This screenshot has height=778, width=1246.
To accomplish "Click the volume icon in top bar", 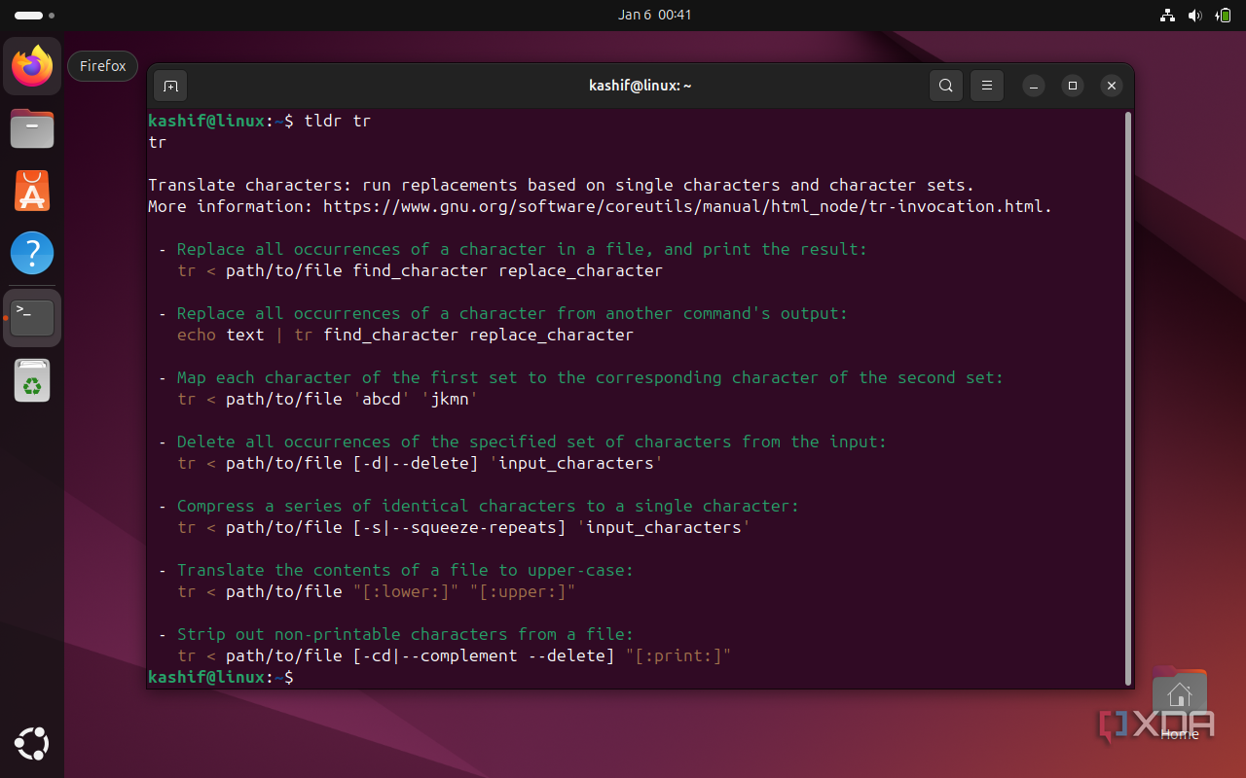I will [x=1194, y=16].
